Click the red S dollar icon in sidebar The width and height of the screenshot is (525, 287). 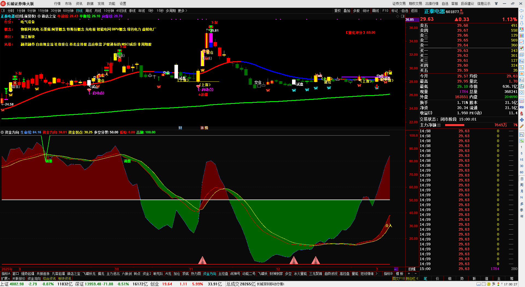522,113
